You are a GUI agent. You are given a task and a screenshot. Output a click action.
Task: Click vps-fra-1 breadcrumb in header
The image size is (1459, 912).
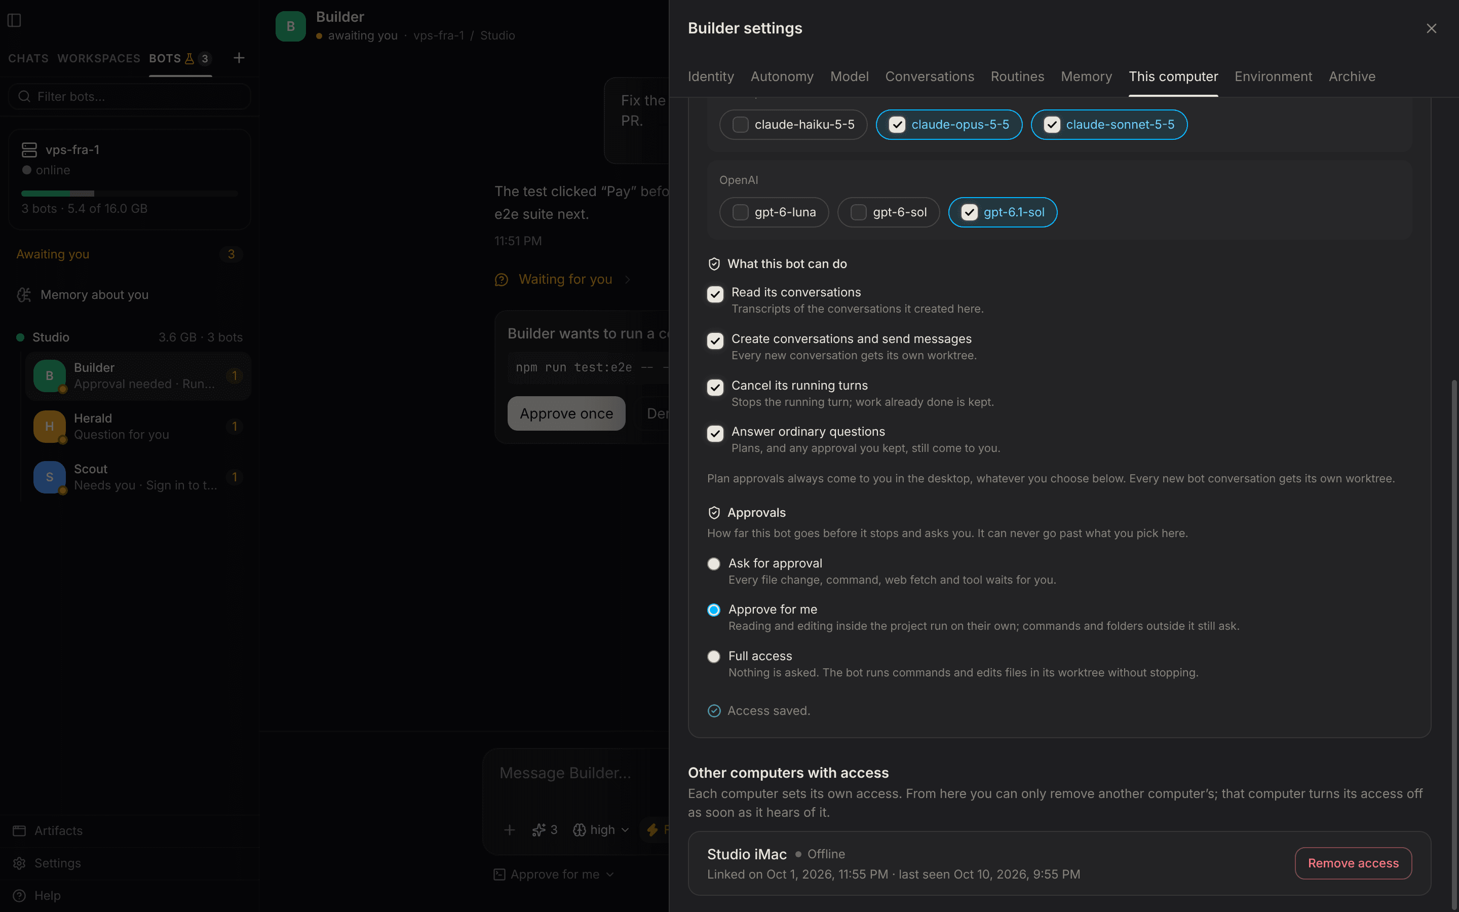click(438, 35)
